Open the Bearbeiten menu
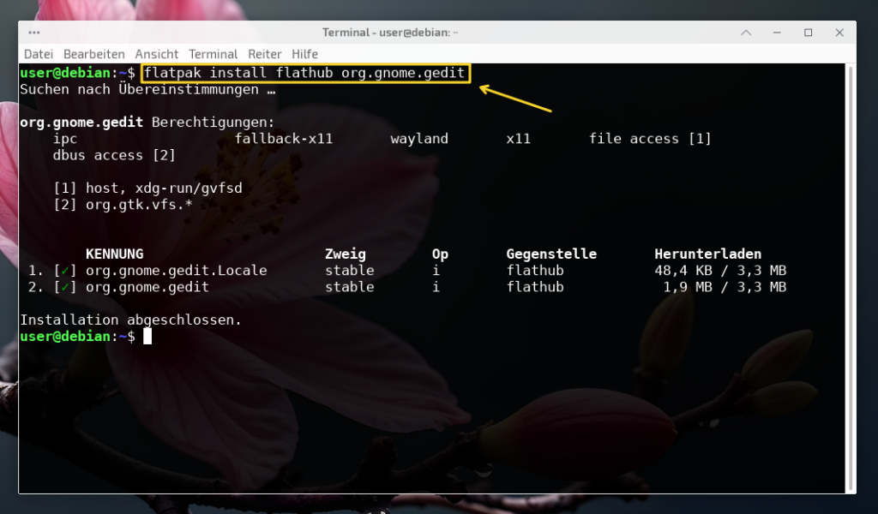Viewport: 878px width, 514px height. (x=94, y=54)
